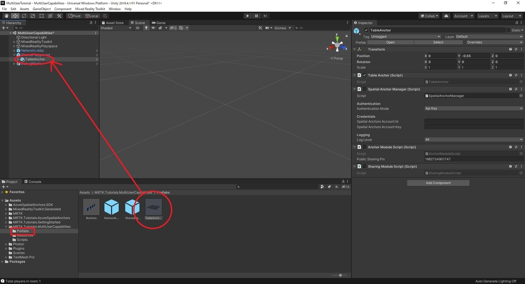Expand the TableAnchor hierarchy item
Screen dimensions: 525x284
point(18,59)
